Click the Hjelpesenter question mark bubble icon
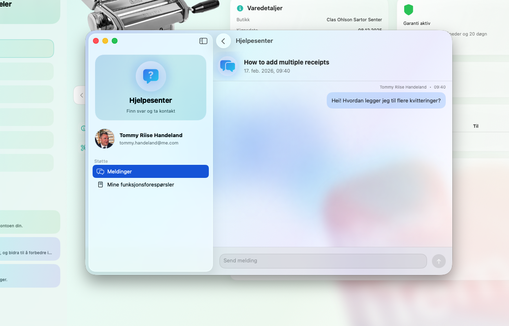Screen dimensions: 509x326 pos(150,76)
